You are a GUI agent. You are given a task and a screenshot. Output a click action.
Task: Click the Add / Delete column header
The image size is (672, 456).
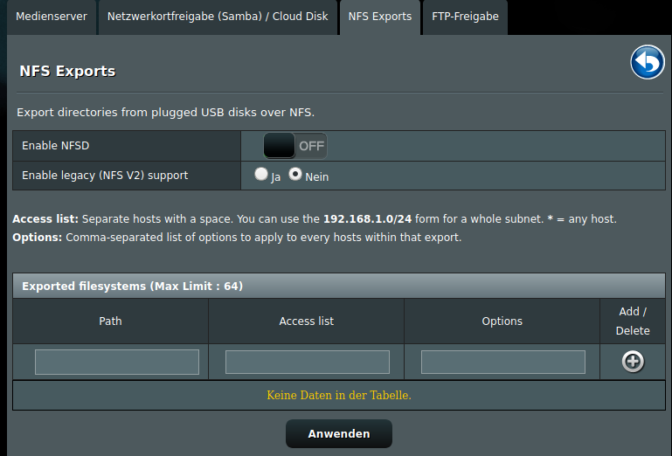tap(633, 321)
